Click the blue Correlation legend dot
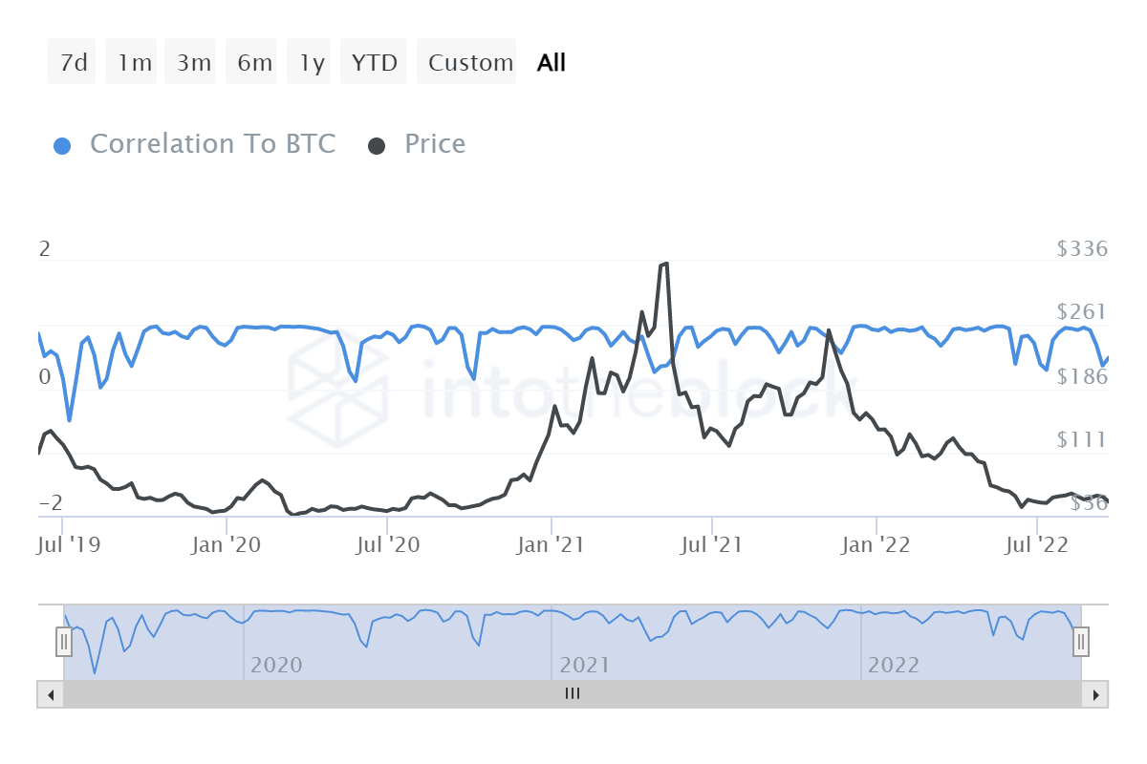 tap(62, 146)
